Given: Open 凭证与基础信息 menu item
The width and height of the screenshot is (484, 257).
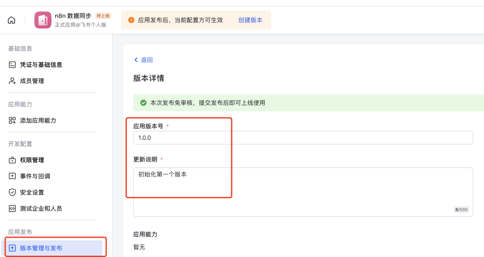Looking at the screenshot, I should click(41, 65).
